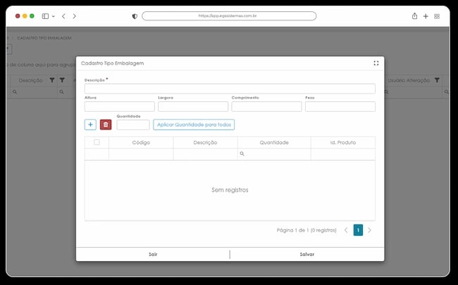Click the red trash delete button

pos(106,125)
